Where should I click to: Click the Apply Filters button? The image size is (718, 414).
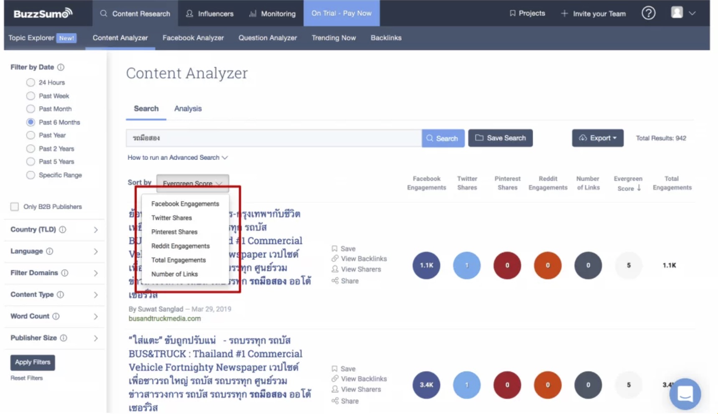(x=33, y=362)
